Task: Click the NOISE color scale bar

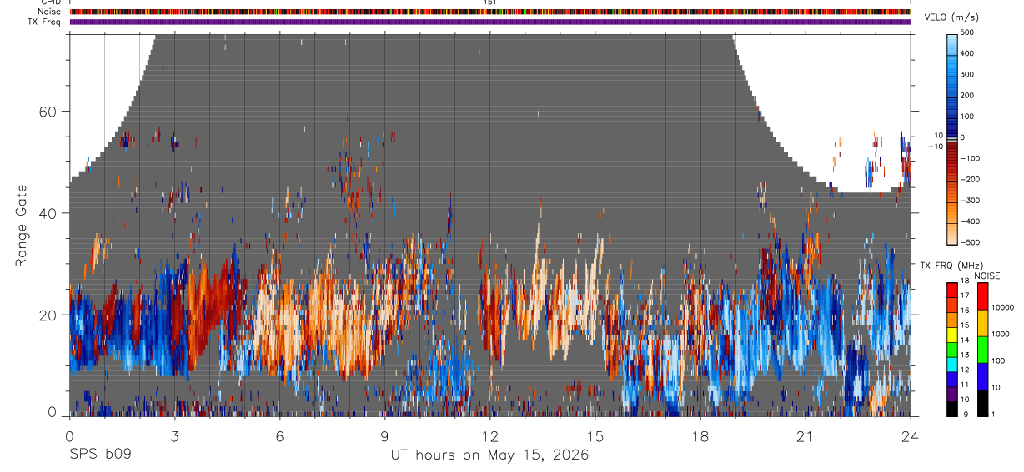Action: point(983,349)
